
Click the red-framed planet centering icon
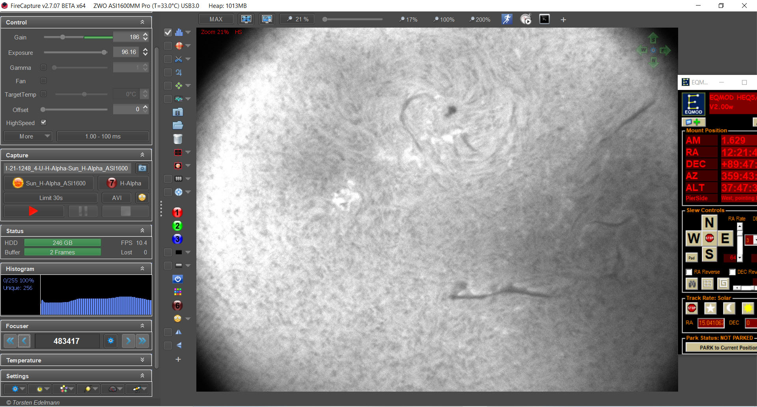[x=178, y=166]
